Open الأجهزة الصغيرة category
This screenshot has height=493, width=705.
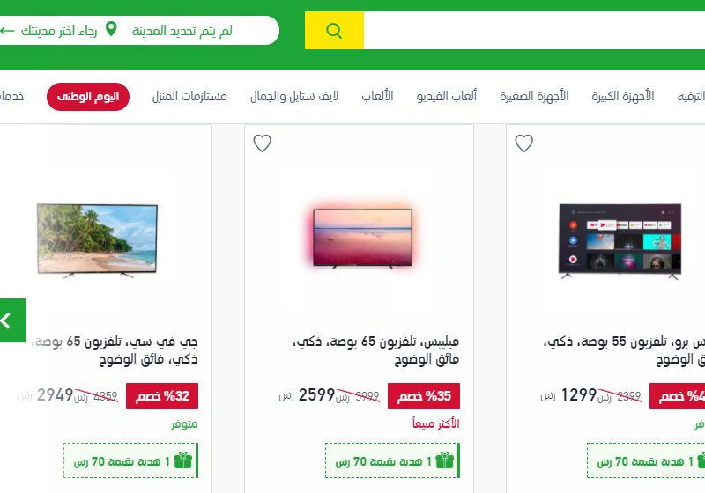tap(534, 96)
